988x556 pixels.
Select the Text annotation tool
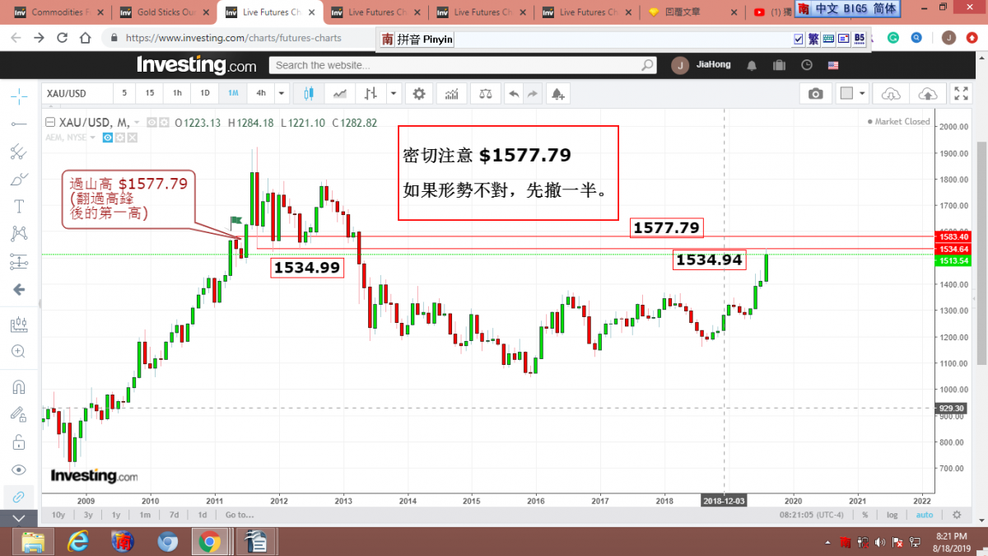click(x=18, y=206)
